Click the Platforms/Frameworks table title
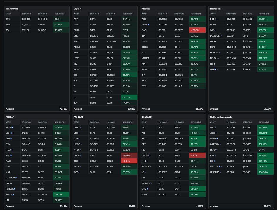Image resolution: width=277 pixels, height=210 pixels. (221, 117)
